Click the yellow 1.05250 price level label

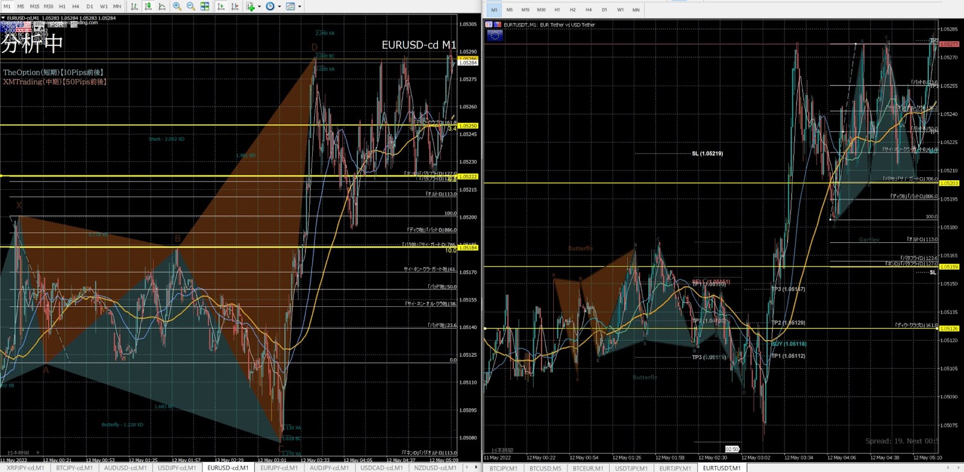(468, 126)
